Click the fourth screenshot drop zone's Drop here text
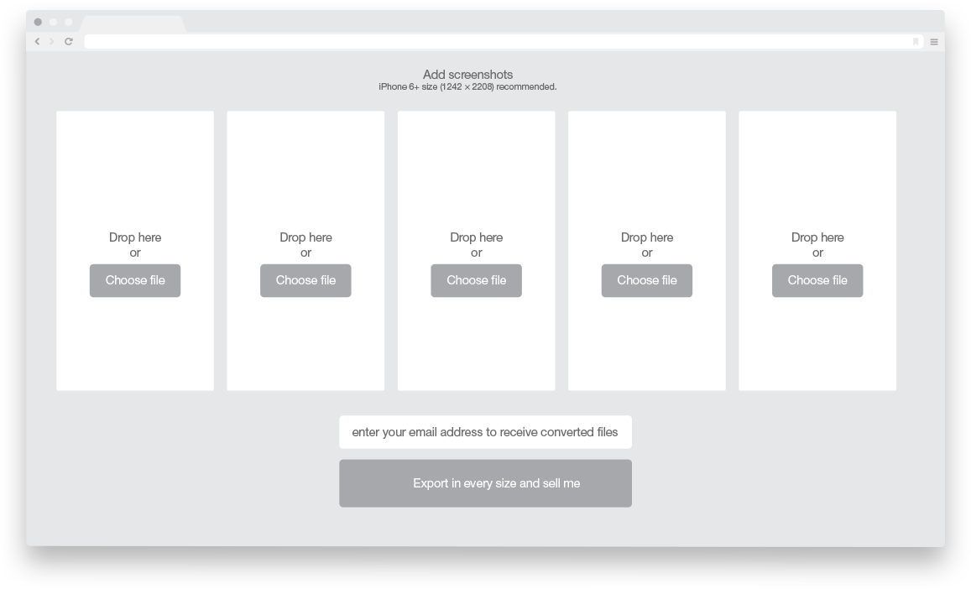Viewport: 971px width, 589px height. [647, 237]
